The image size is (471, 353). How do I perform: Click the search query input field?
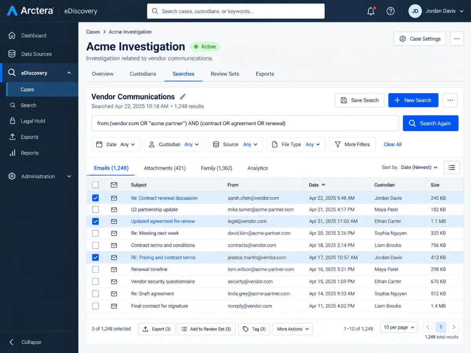coord(245,123)
